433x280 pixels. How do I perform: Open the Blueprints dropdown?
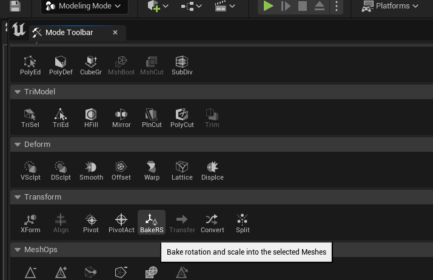192,6
